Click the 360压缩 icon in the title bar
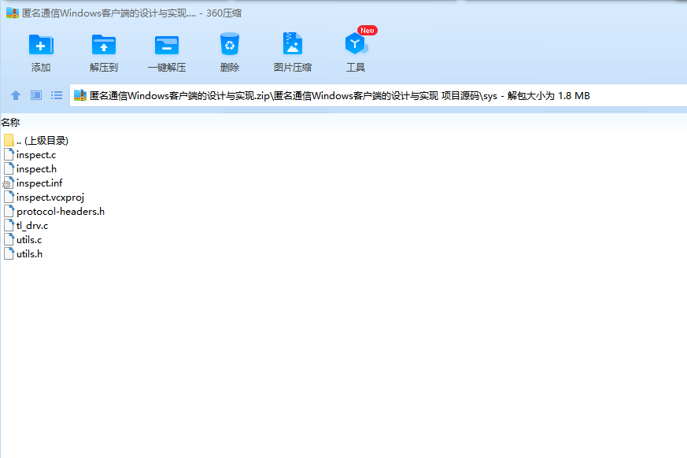 (x=13, y=13)
